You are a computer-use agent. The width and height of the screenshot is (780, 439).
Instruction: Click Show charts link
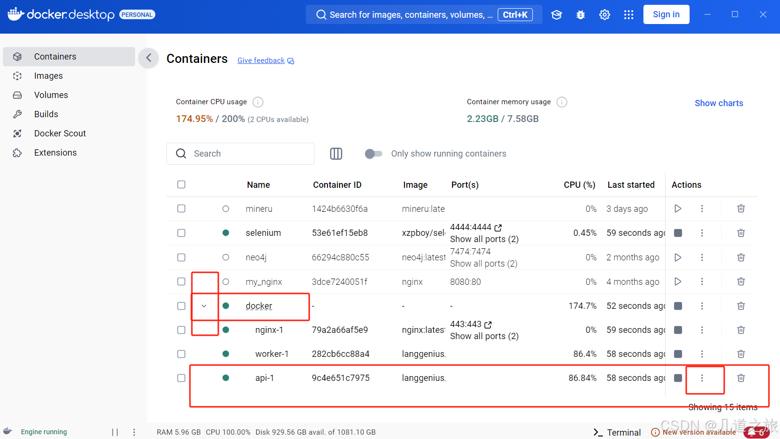719,103
